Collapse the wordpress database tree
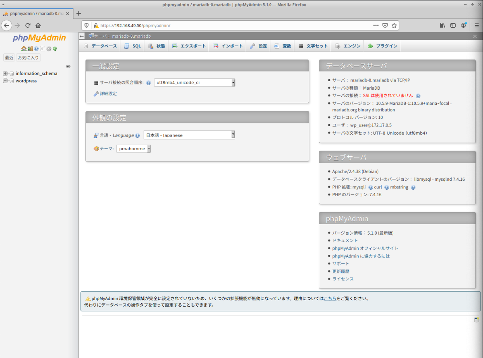This screenshot has width=483, height=358. pos(5,81)
